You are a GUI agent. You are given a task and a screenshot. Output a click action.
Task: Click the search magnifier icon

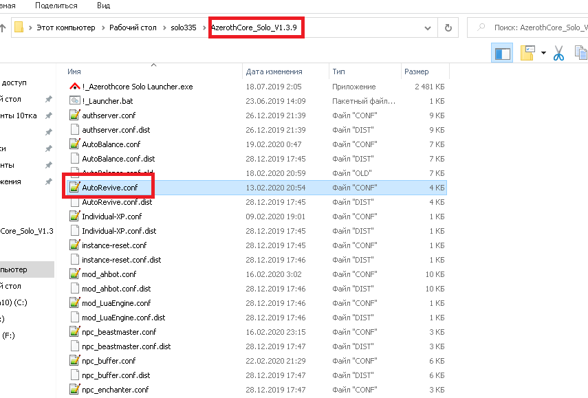pos(481,27)
